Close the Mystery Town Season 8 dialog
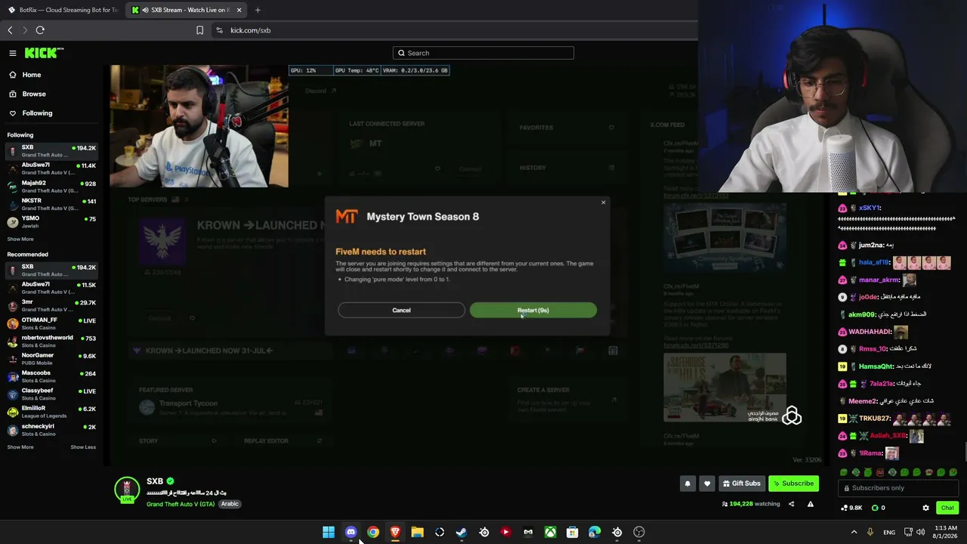Screen dimensions: 967x544 (x=603, y=202)
